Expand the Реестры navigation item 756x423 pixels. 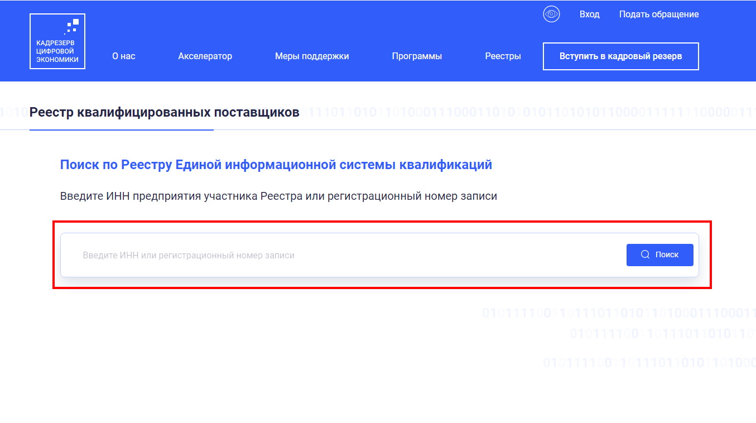click(x=502, y=56)
